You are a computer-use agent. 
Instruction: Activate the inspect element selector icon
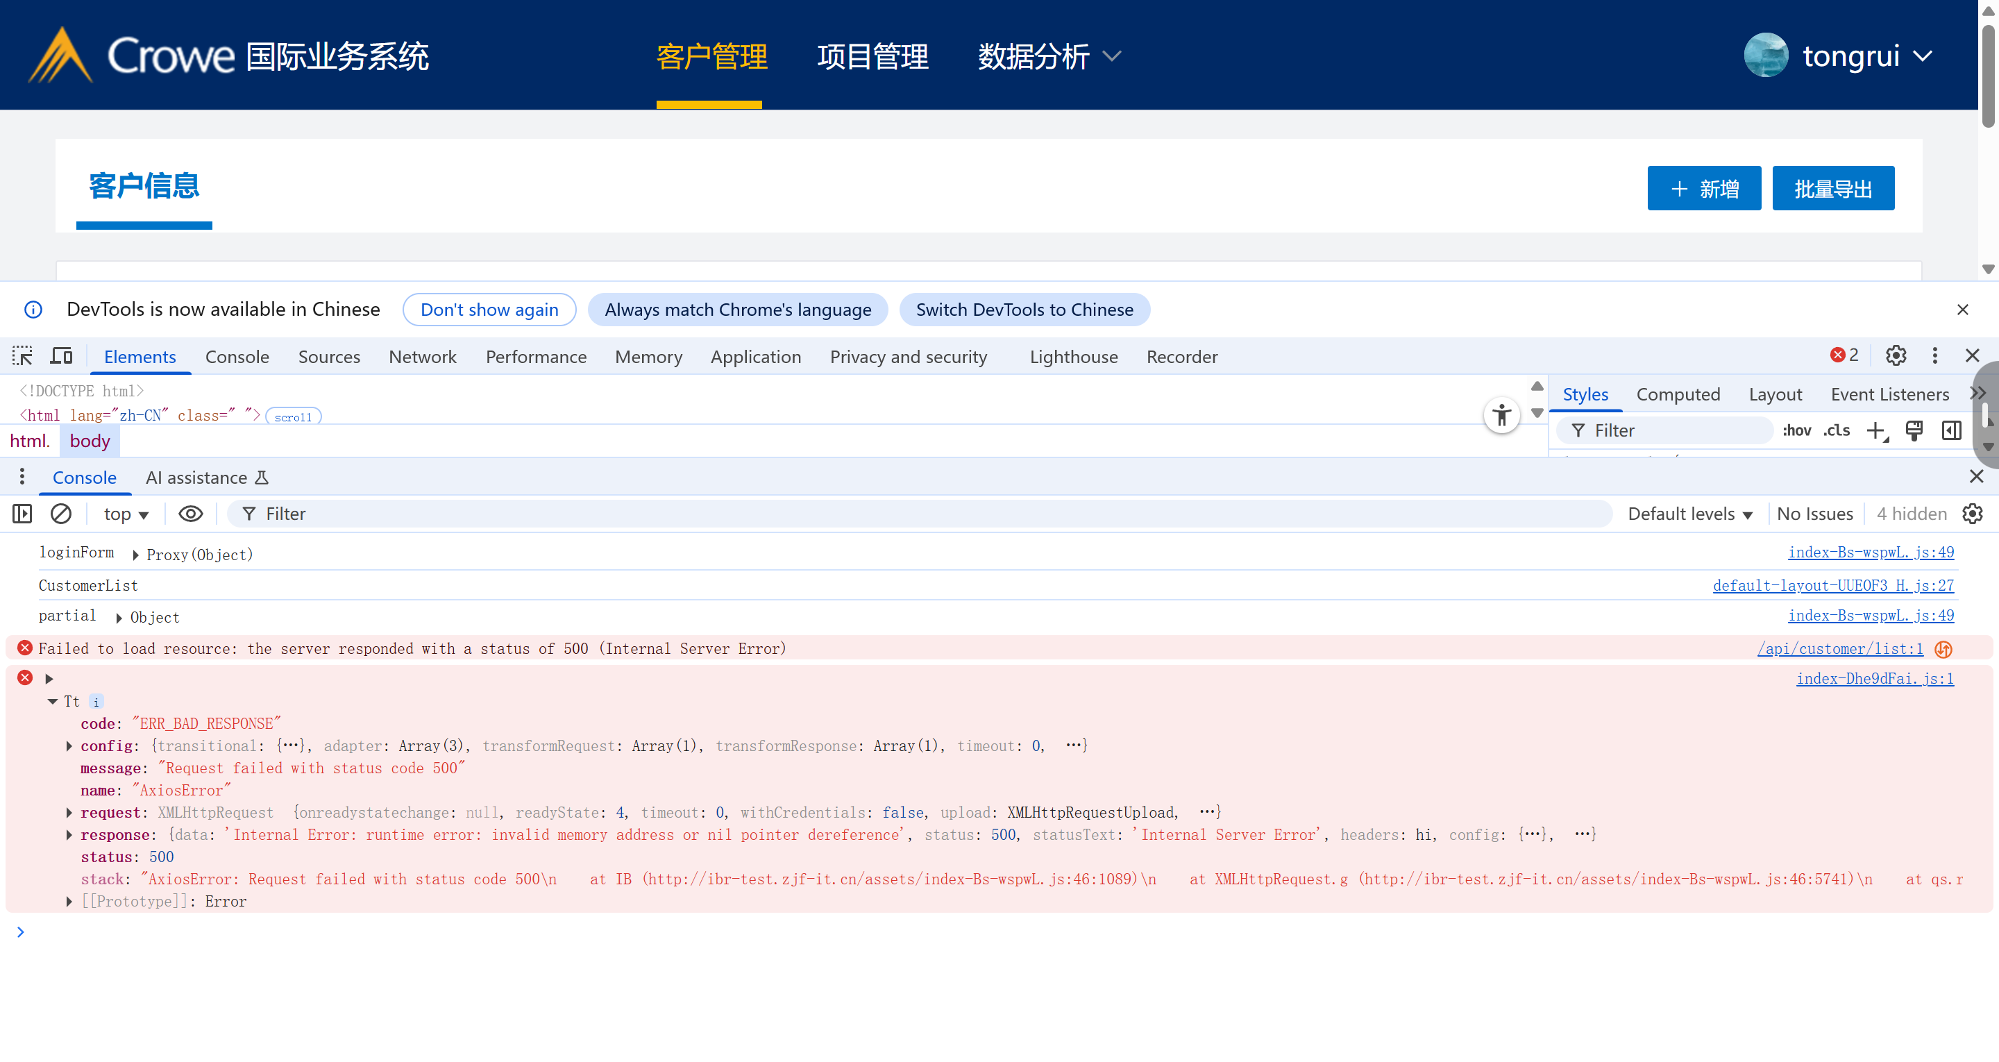tap(22, 356)
